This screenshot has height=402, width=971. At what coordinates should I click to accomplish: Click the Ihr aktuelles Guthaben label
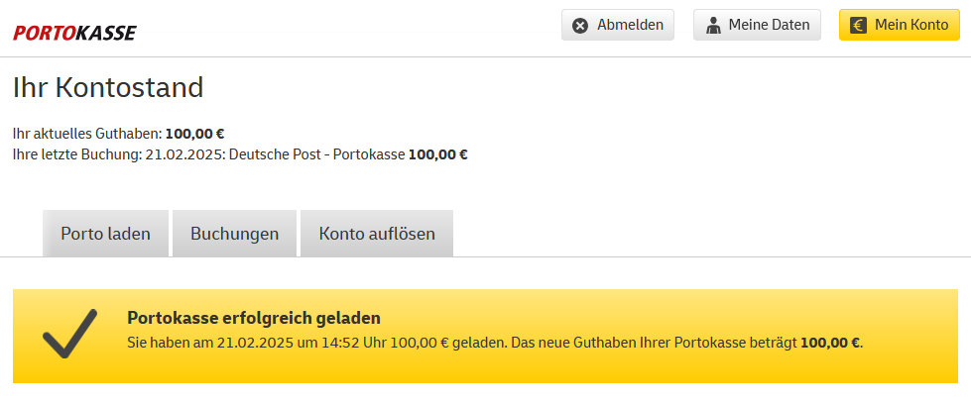[x=87, y=134]
